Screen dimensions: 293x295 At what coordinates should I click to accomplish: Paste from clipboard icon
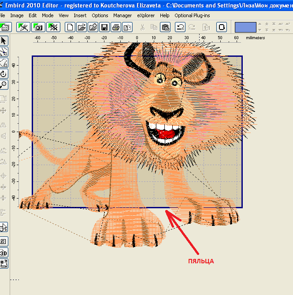coord(165,27)
